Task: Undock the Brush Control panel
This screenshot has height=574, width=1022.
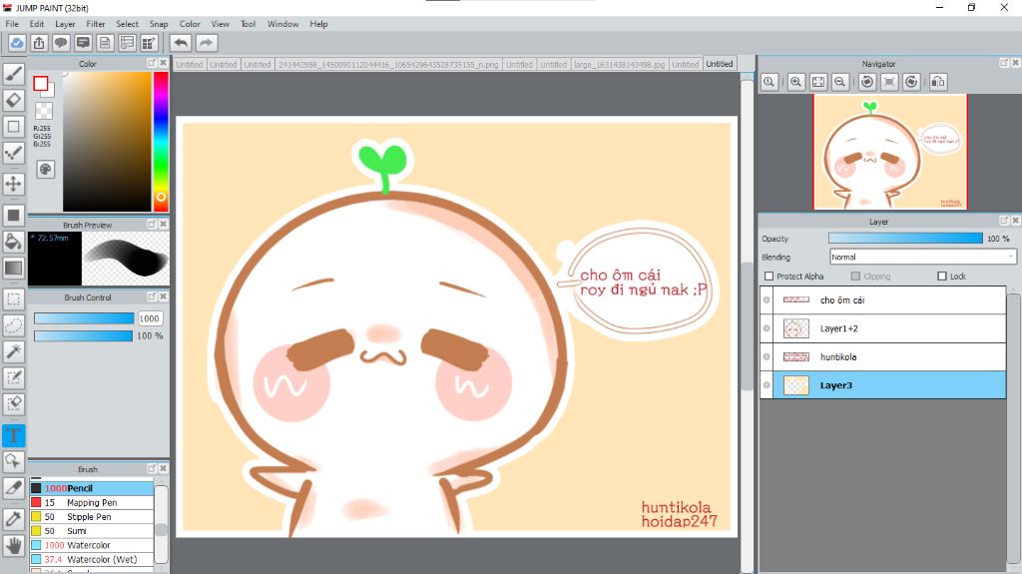Action: (152, 296)
